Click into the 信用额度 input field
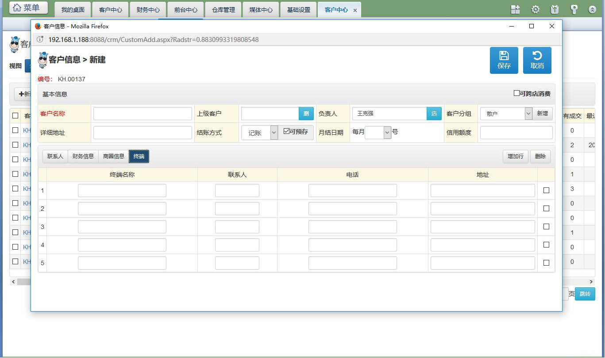Viewport: 605px width, 358px height. point(516,133)
